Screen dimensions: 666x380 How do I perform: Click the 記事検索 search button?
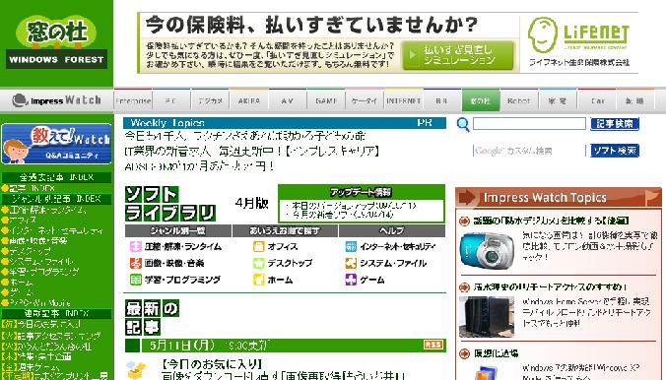[615, 124]
